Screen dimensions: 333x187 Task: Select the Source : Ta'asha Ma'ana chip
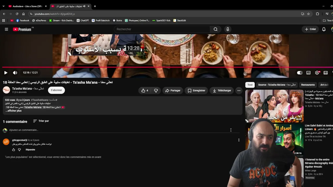click(x=277, y=85)
